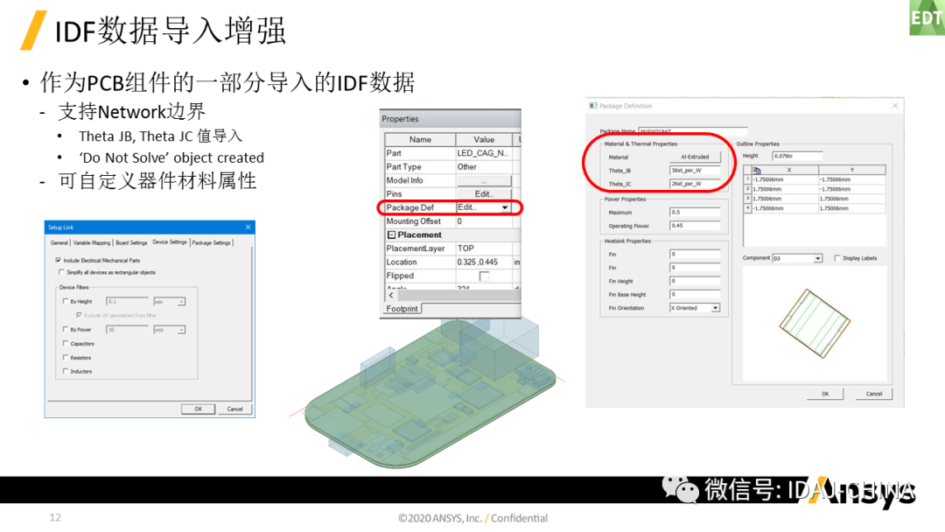The image size is (945, 532).
Task: Click OK in the Setup Link dialog
Action: [x=199, y=409]
